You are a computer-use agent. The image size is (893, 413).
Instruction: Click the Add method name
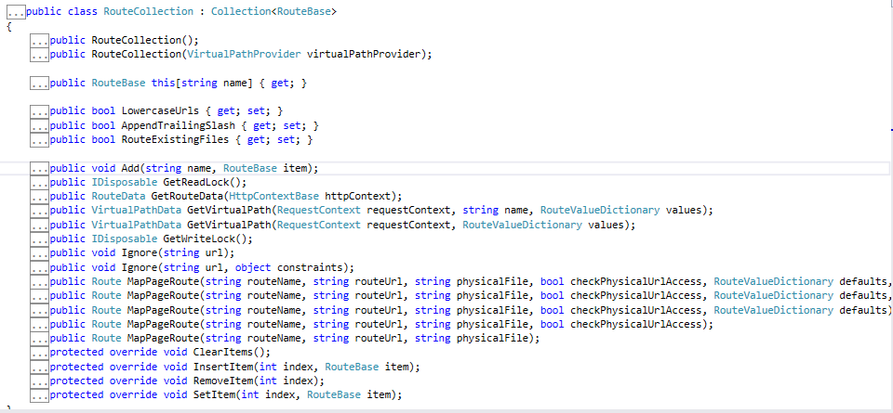pos(130,168)
